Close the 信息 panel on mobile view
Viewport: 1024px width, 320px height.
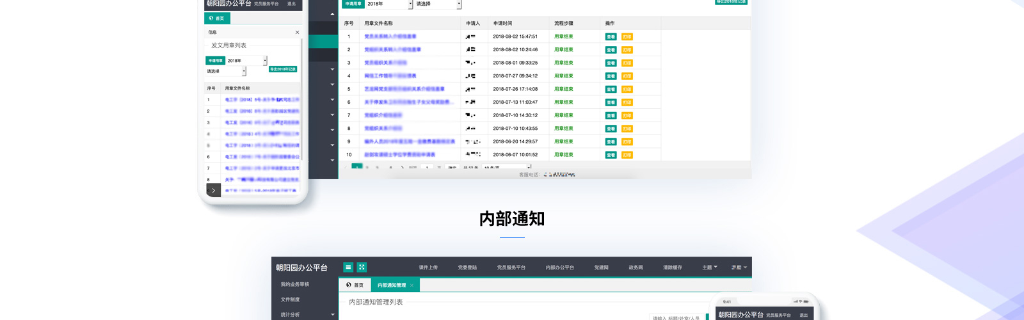click(x=297, y=33)
